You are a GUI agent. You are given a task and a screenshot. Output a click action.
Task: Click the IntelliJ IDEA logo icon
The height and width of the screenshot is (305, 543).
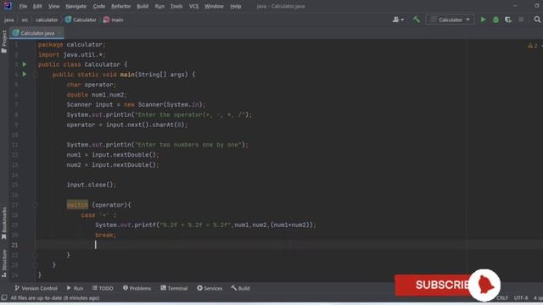8,6
